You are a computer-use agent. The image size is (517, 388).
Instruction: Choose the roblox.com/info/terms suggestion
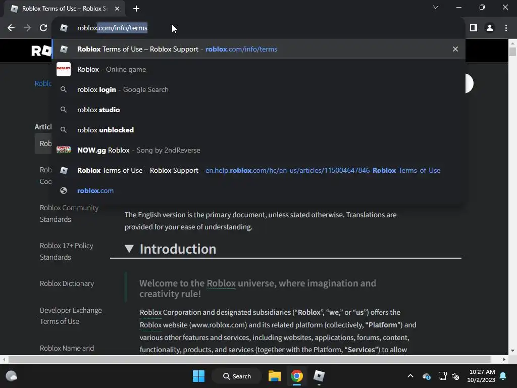click(258, 49)
